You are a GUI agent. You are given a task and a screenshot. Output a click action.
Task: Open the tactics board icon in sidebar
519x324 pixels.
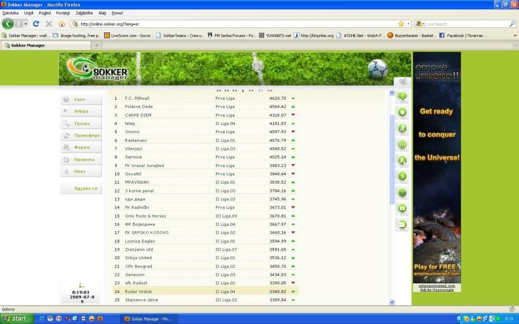[x=402, y=144]
